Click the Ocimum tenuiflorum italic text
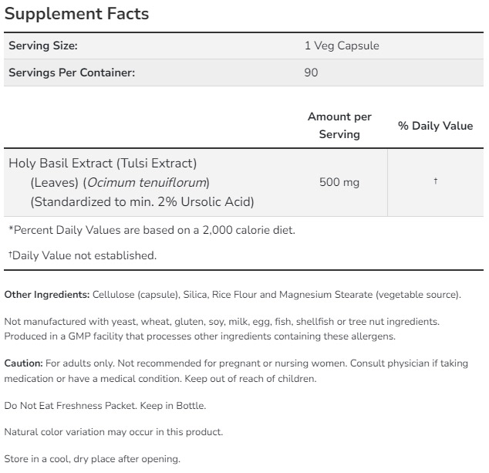Viewport: 489px width, 473px height. (147, 182)
